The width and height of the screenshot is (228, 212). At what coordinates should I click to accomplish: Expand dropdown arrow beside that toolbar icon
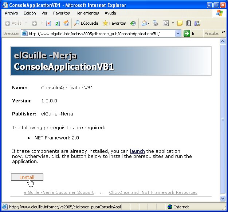pyautogui.click(x=173, y=23)
